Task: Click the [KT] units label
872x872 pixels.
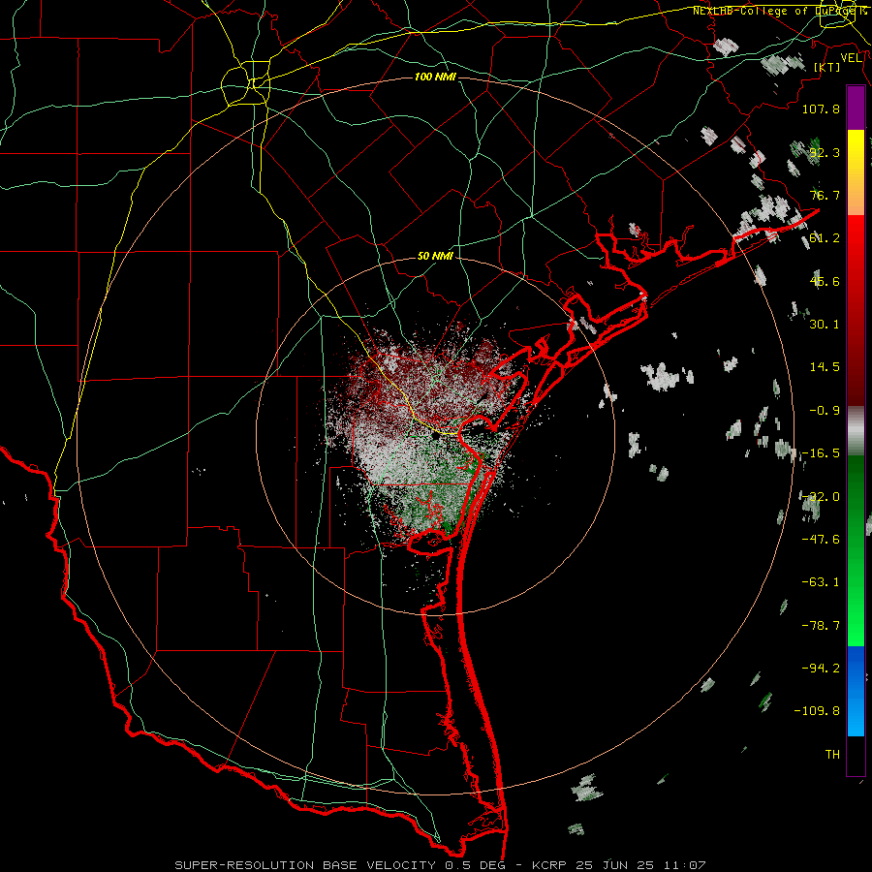Action: 827,67
